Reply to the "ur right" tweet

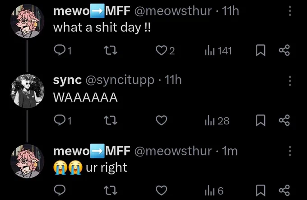tap(60, 190)
